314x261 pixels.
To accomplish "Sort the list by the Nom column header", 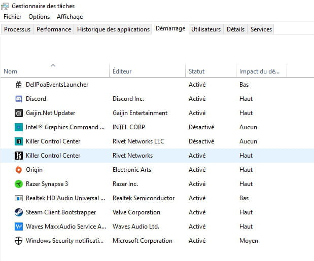I will click(x=11, y=71).
